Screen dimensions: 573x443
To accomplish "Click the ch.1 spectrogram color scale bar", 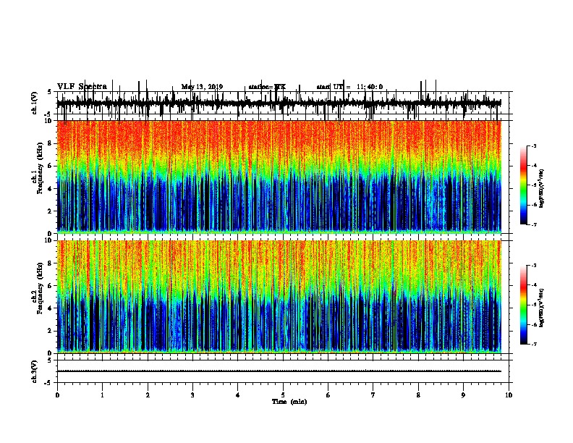I will [524, 185].
